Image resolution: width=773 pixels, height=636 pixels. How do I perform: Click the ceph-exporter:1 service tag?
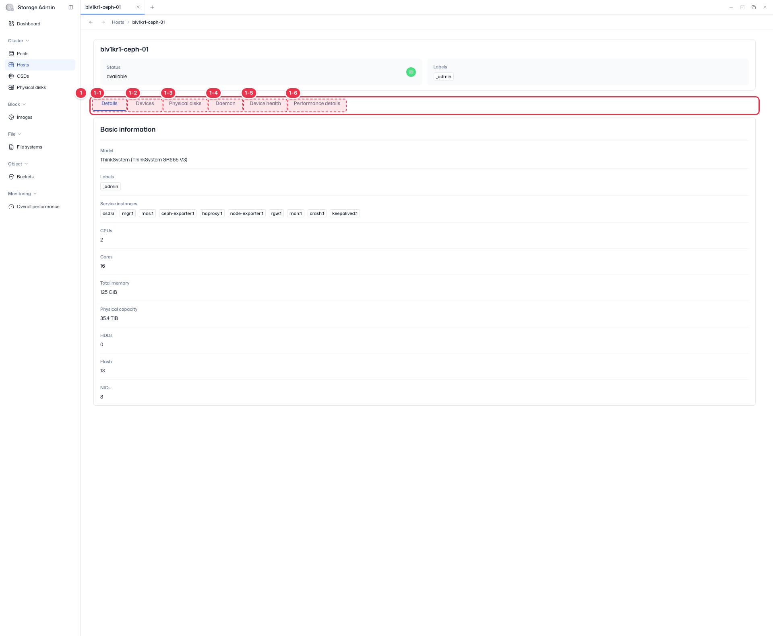[178, 213]
